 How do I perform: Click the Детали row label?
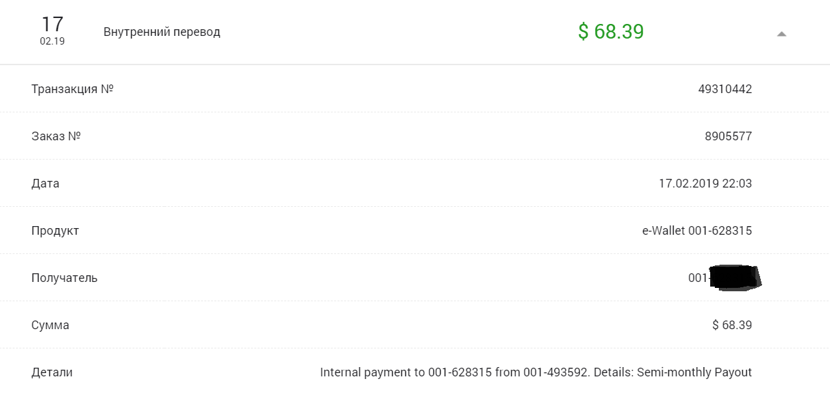(x=52, y=372)
